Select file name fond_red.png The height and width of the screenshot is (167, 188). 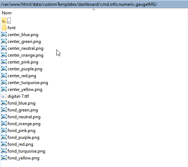(x=20, y=144)
